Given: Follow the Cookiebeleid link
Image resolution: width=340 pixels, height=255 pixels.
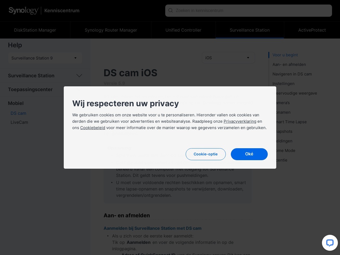Looking at the screenshot, I should pyautogui.click(x=93, y=128).
